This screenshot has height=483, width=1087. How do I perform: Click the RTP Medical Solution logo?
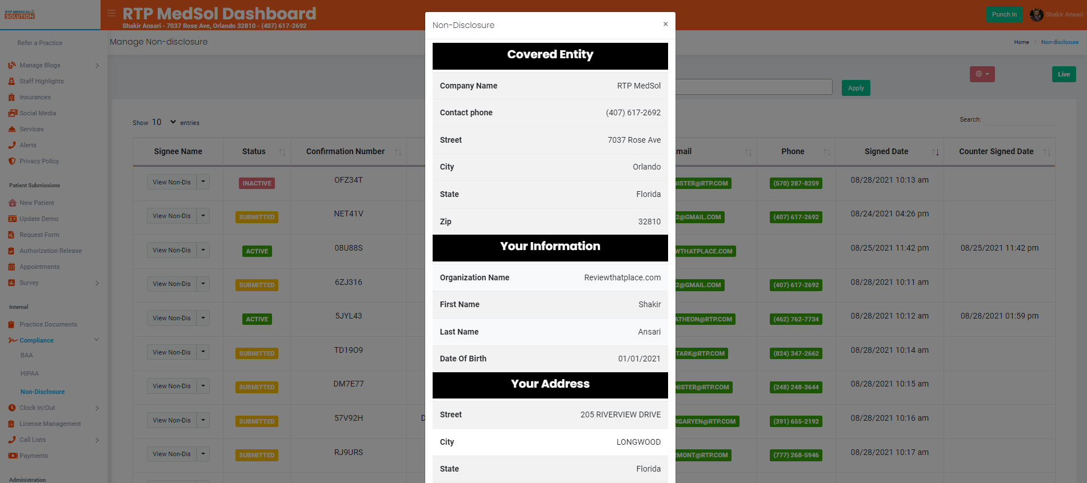(x=19, y=14)
